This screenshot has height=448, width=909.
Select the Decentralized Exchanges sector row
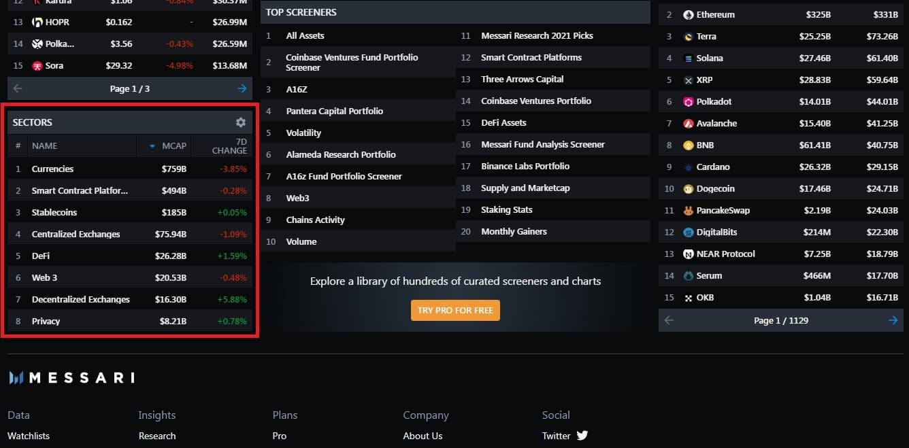click(x=130, y=300)
